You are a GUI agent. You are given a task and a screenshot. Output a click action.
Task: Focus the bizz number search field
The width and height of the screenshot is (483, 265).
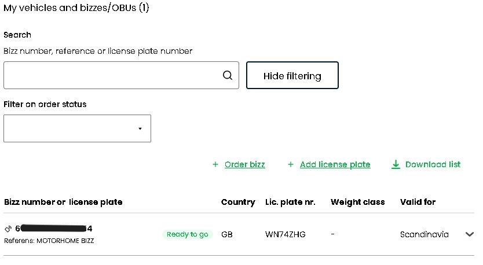point(122,75)
